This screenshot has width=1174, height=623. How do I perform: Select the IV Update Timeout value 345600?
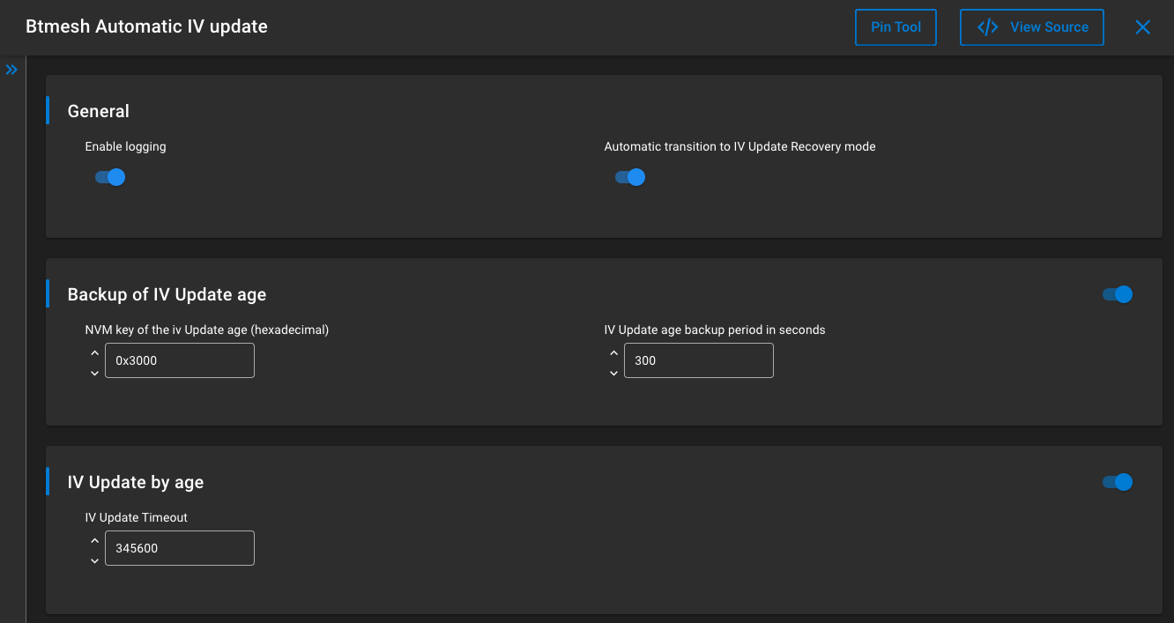[179, 548]
